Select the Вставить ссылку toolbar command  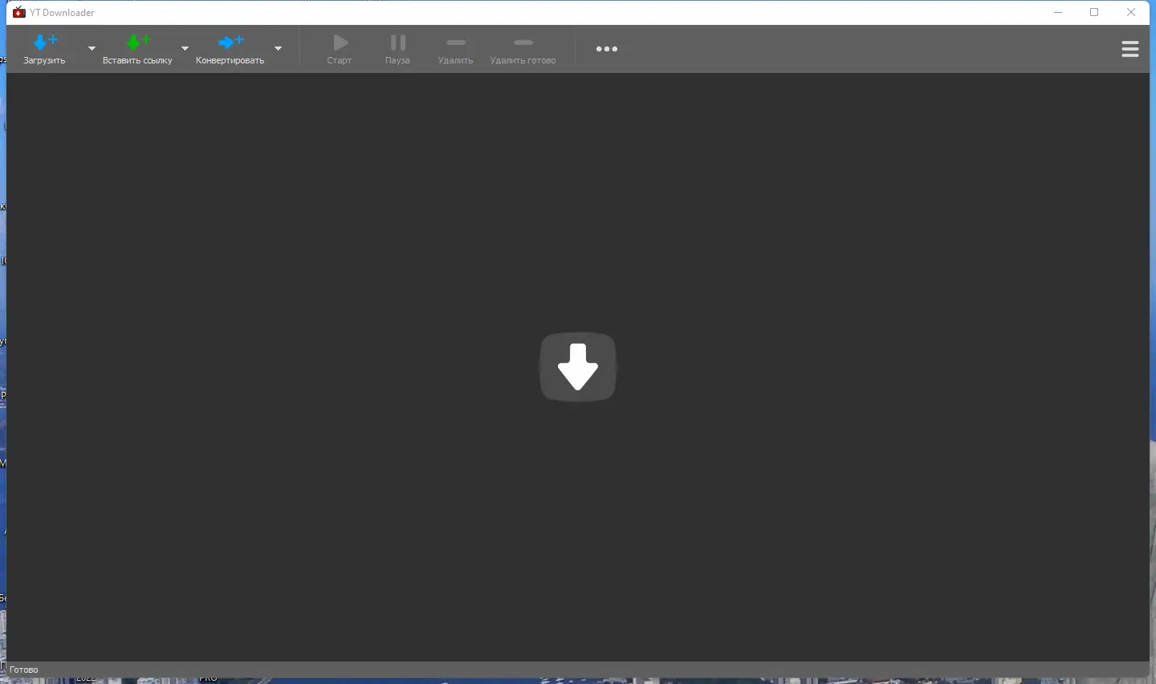[x=137, y=59]
